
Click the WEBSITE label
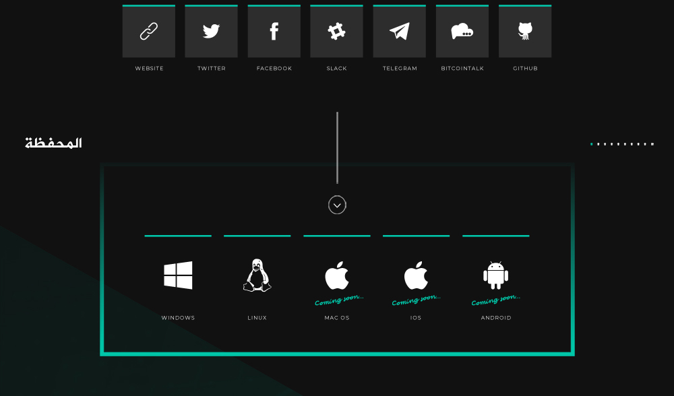point(149,68)
